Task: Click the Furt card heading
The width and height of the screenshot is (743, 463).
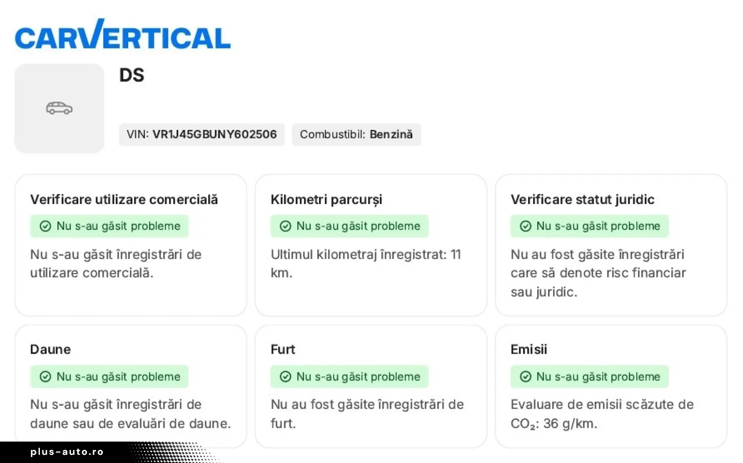Action: click(283, 350)
